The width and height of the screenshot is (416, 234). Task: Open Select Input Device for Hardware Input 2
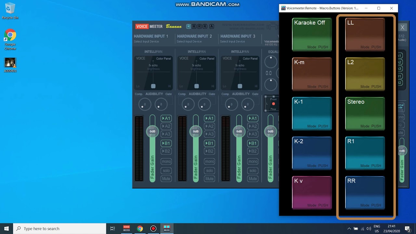click(x=189, y=42)
